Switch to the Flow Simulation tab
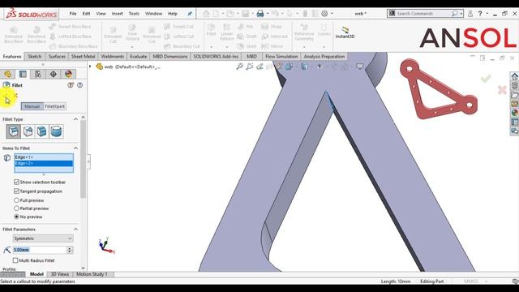This screenshot has height=292, width=519. [x=281, y=57]
